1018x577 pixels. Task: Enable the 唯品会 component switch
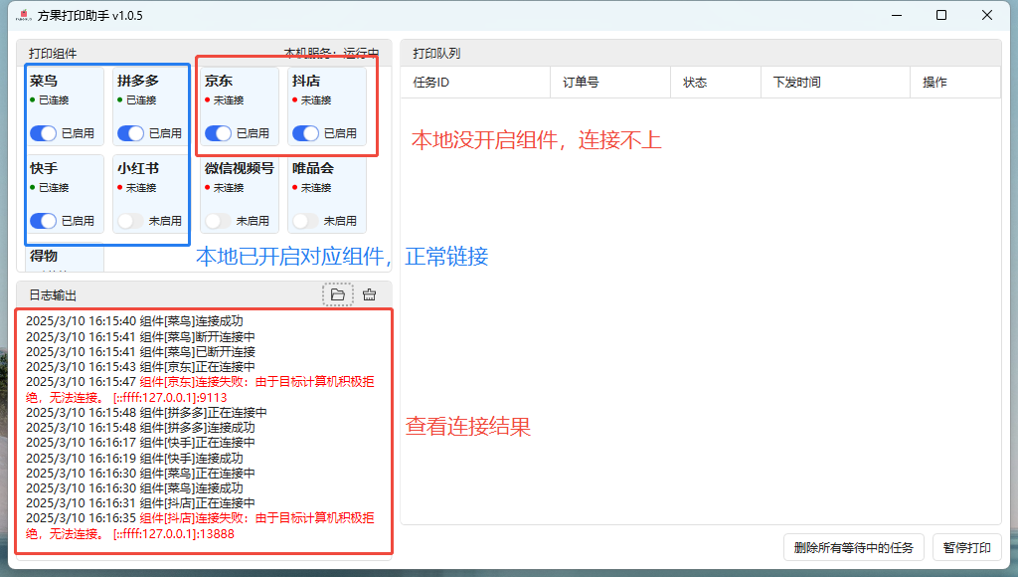click(x=306, y=221)
